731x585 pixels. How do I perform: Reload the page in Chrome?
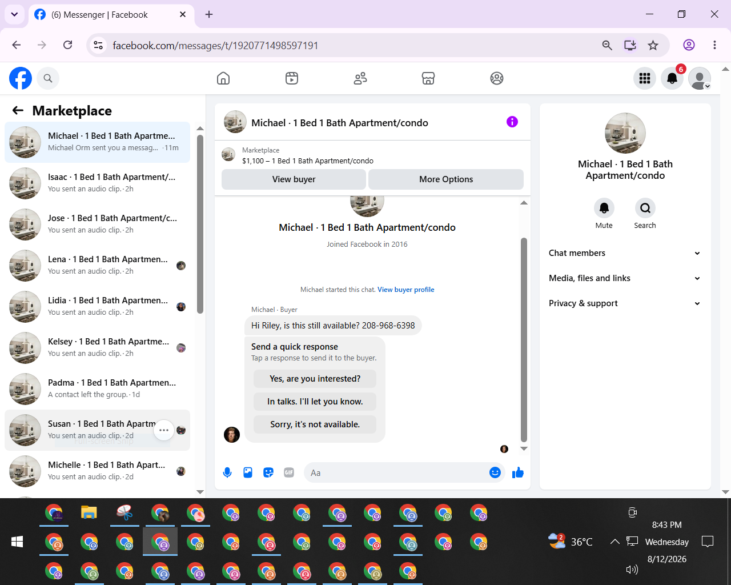tap(67, 45)
